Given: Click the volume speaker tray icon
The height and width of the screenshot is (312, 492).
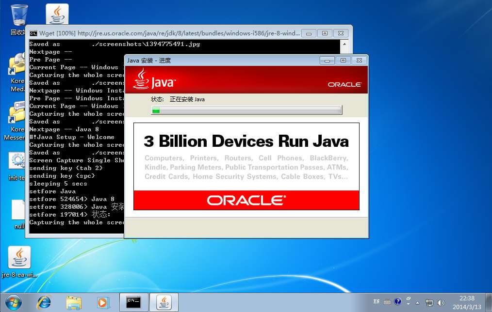Looking at the screenshot, I should click(441, 302).
